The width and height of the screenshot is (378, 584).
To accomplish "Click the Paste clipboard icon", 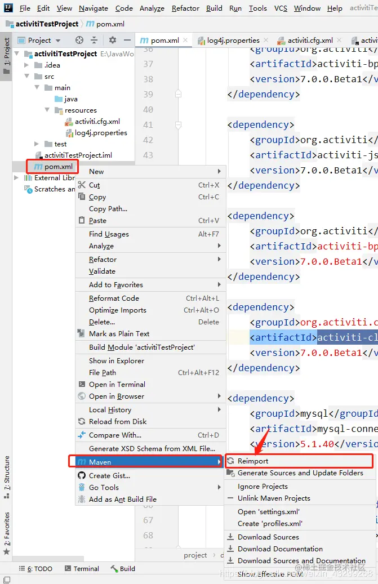I will [82, 221].
